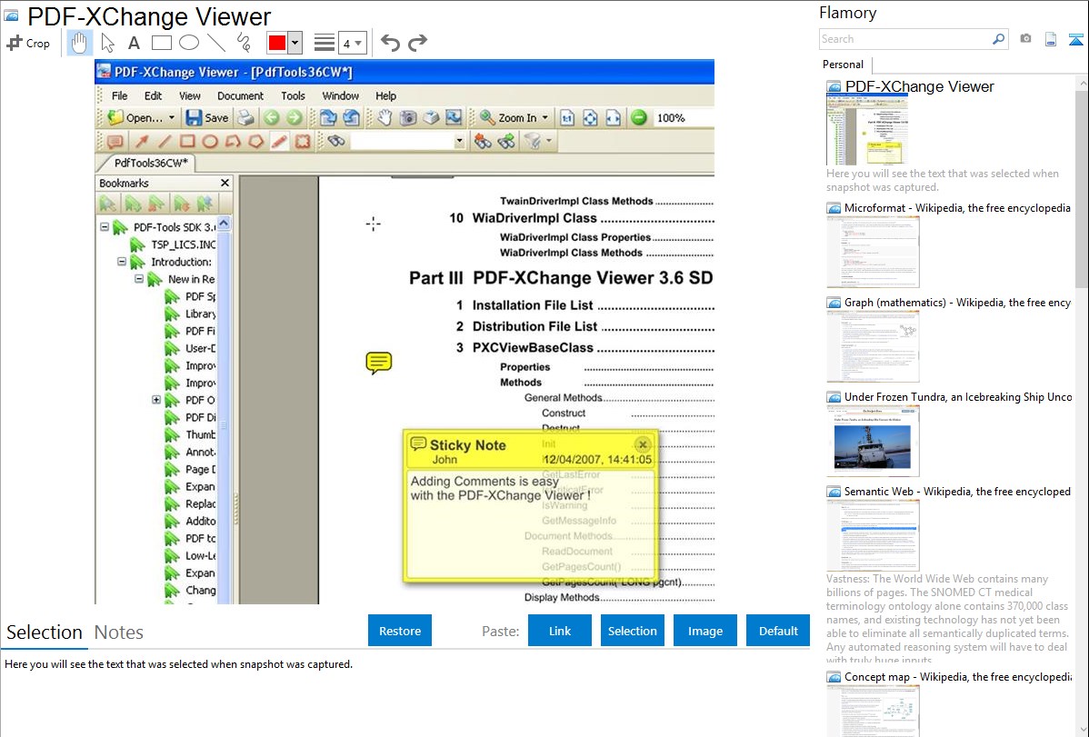
Task: Open the line width 4 dropdown
Action: tap(352, 43)
